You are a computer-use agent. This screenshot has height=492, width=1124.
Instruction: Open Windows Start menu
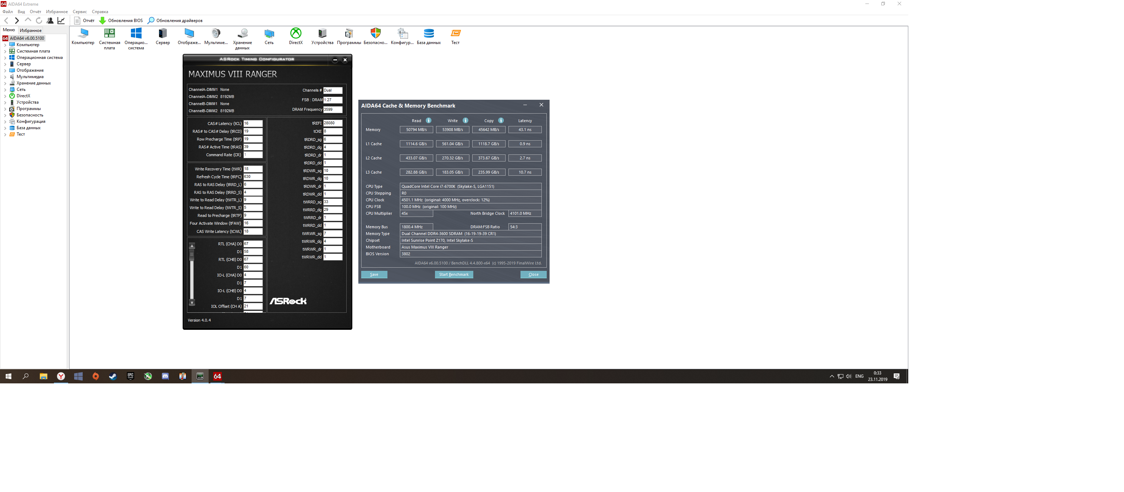point(8,376)
